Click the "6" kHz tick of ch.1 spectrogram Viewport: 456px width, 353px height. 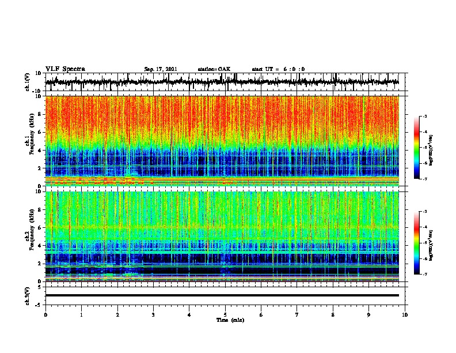pos(40,132)
